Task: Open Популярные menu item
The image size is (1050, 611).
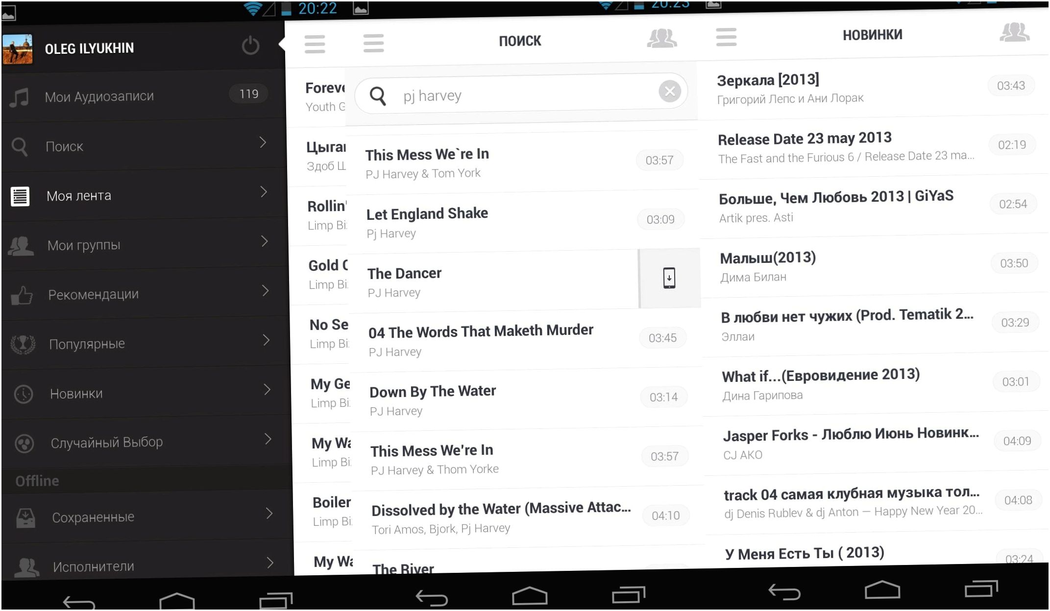Action: pos(147,344)
